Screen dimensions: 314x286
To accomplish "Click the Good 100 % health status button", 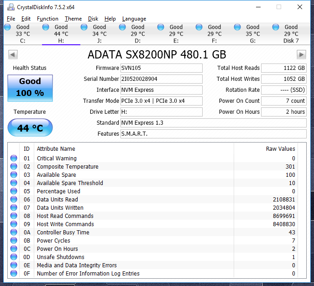I will [30, 87].
